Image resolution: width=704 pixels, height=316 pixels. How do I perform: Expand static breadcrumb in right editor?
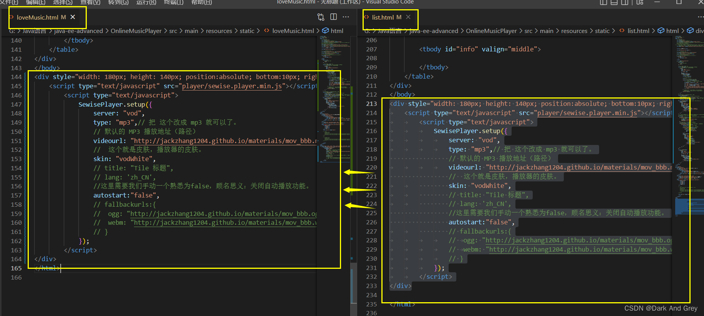coord(602,31)
